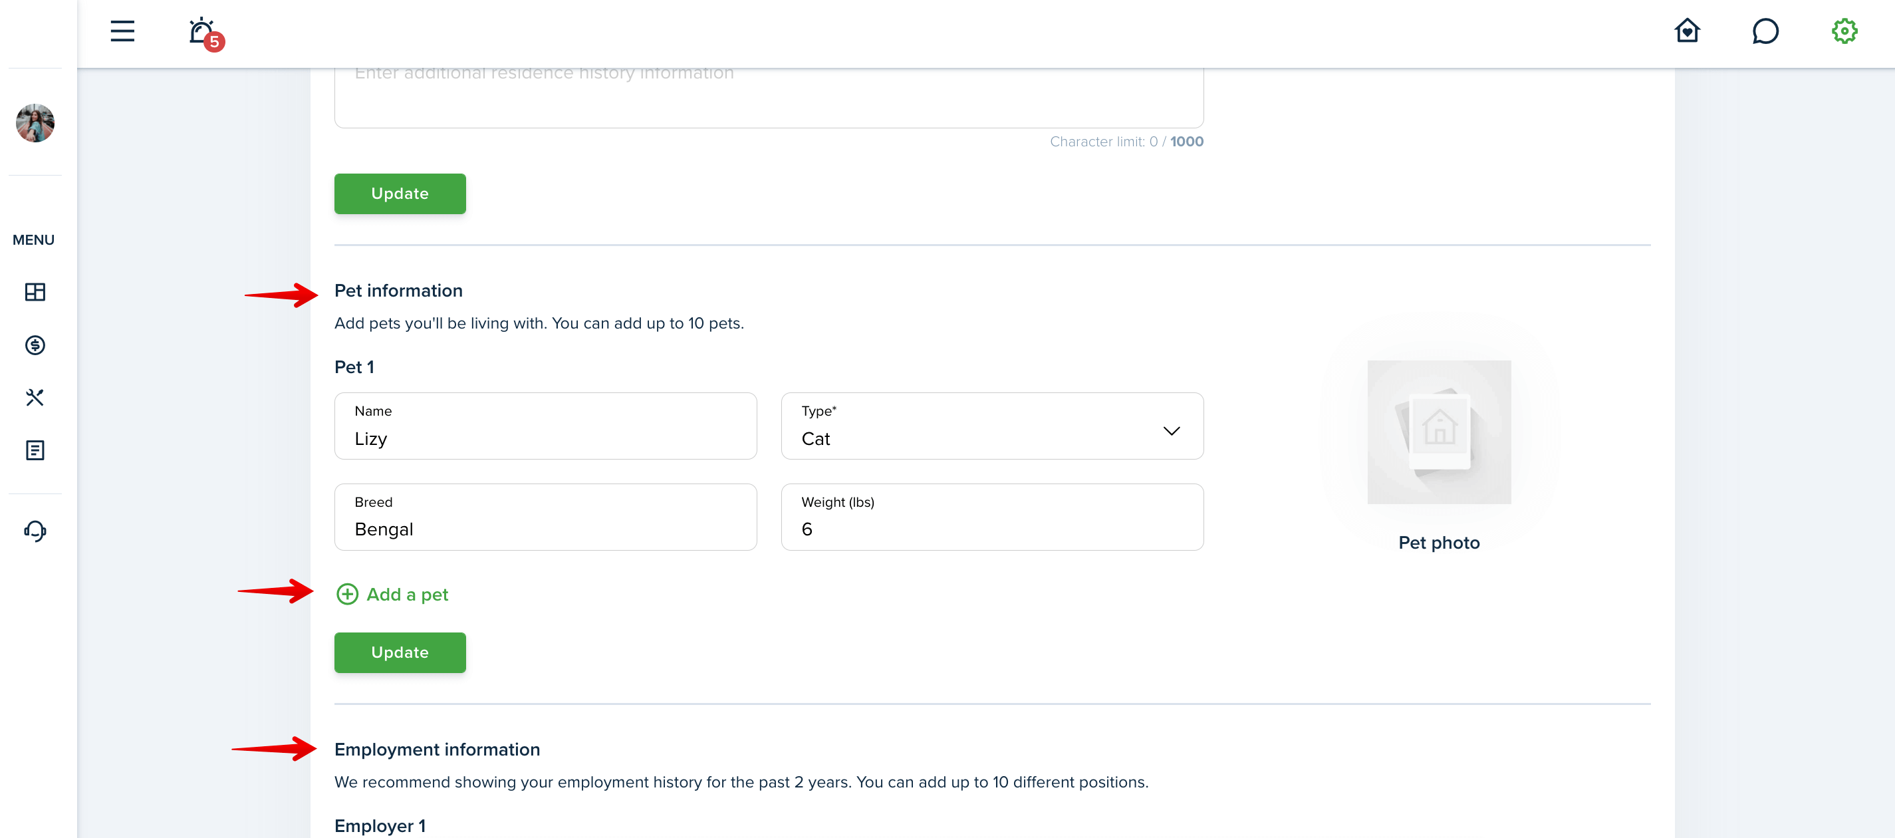The height and width of the screenshot is (838, 1895).
Task: Click the additional residence history text area
Action: 769,97
